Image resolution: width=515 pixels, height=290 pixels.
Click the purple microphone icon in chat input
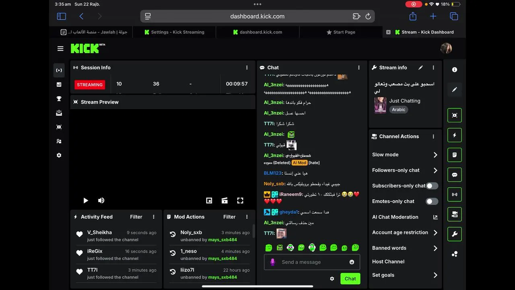click(272, 262)
